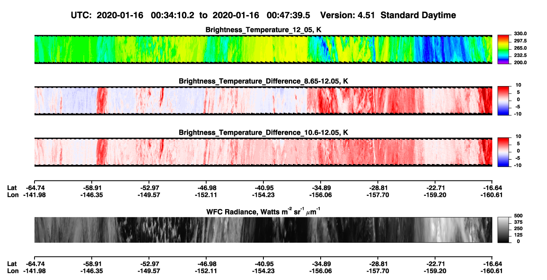Click longitude -149.57 on the bottom axis

point(149,271)
